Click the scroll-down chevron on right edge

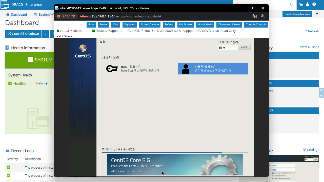(x=321, y=96)
